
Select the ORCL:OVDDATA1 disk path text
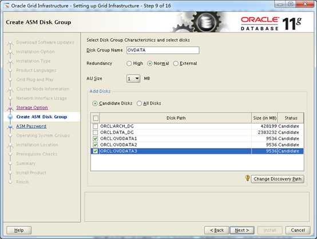tap(118, 138)
